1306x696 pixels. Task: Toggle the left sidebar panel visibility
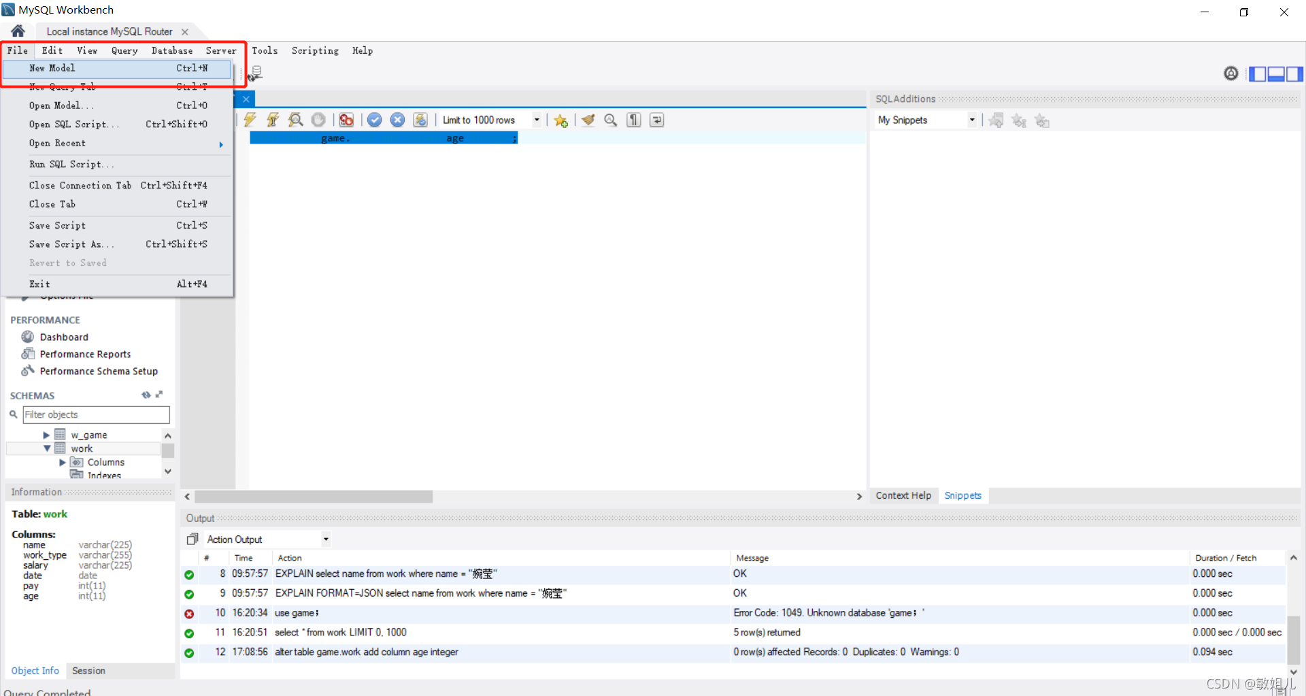(x=1258, y=73)
